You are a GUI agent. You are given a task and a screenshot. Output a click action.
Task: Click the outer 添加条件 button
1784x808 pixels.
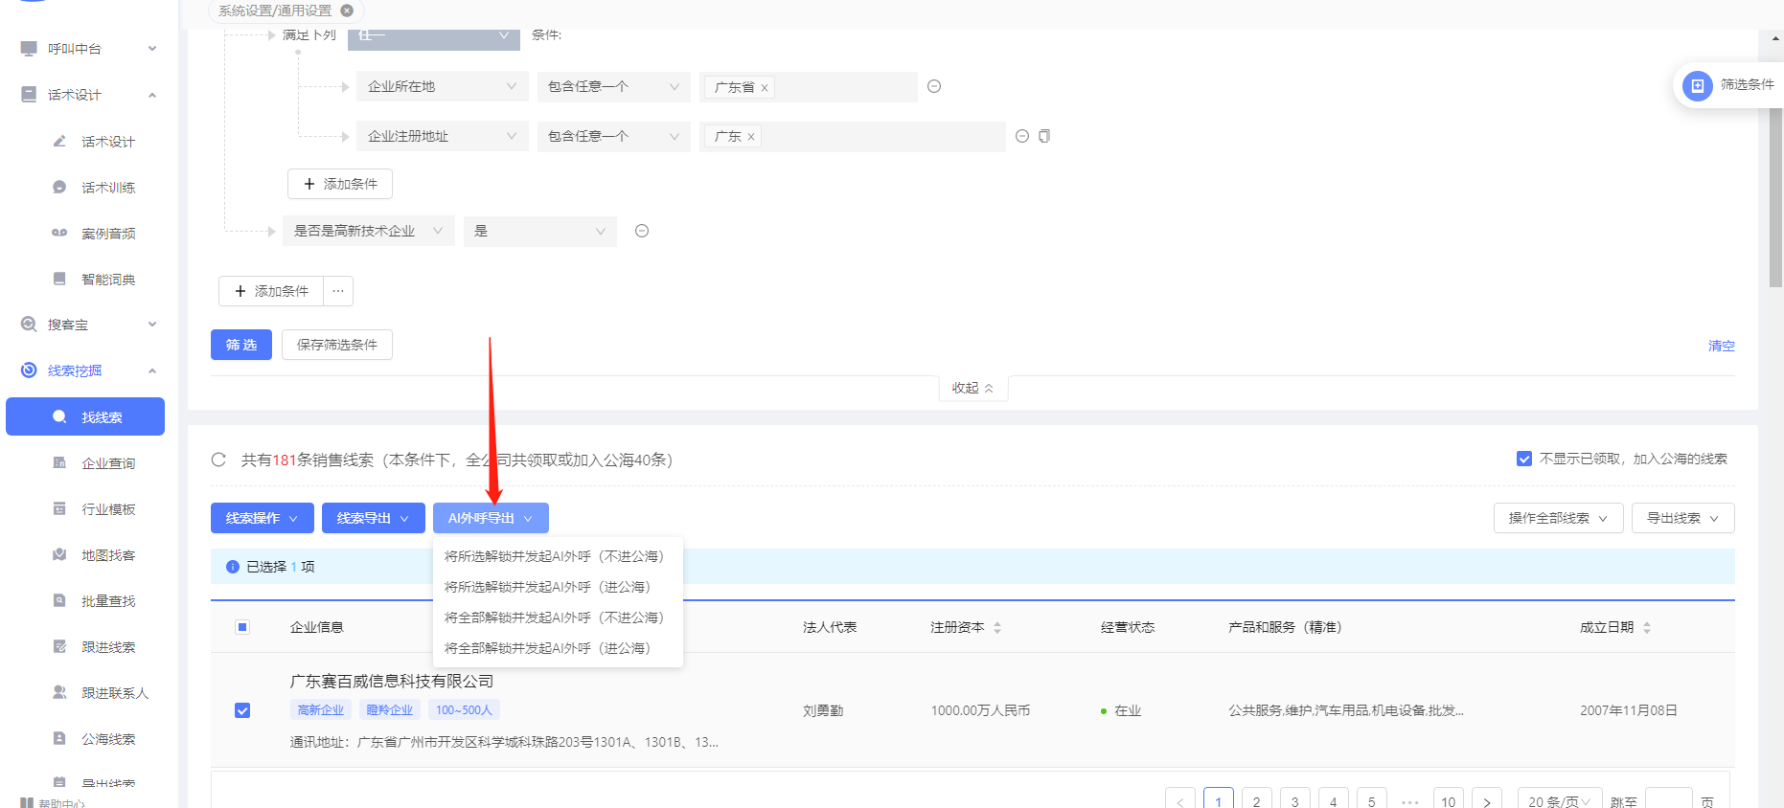[271, 291]
